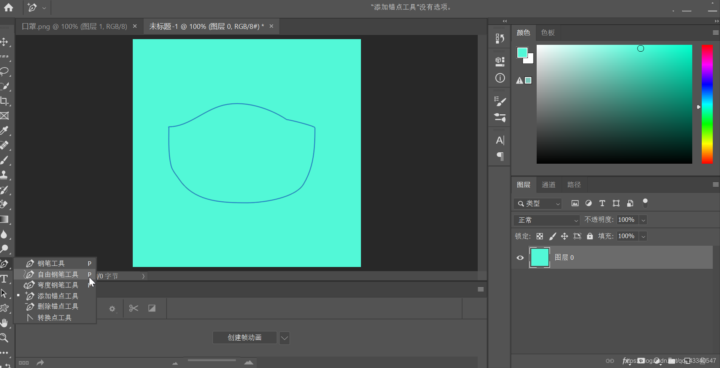
Task: Select the Zoom tool
Action: 5,338
